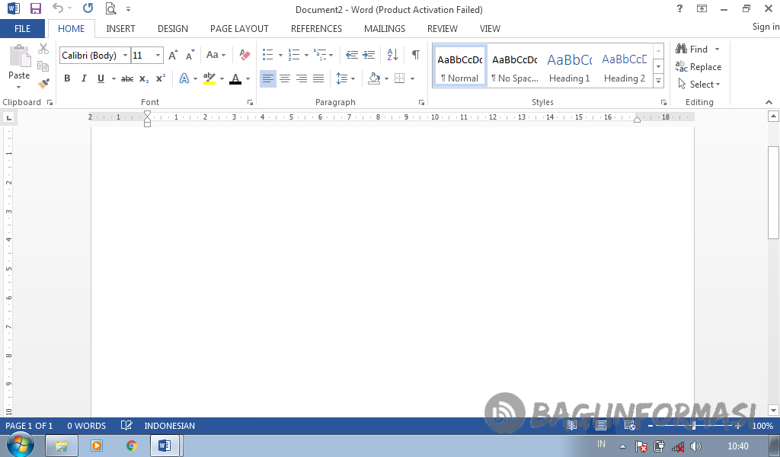780x457 pixels.
Task: Open the MAILINGS ribbon tab
Action: point(384,28)
